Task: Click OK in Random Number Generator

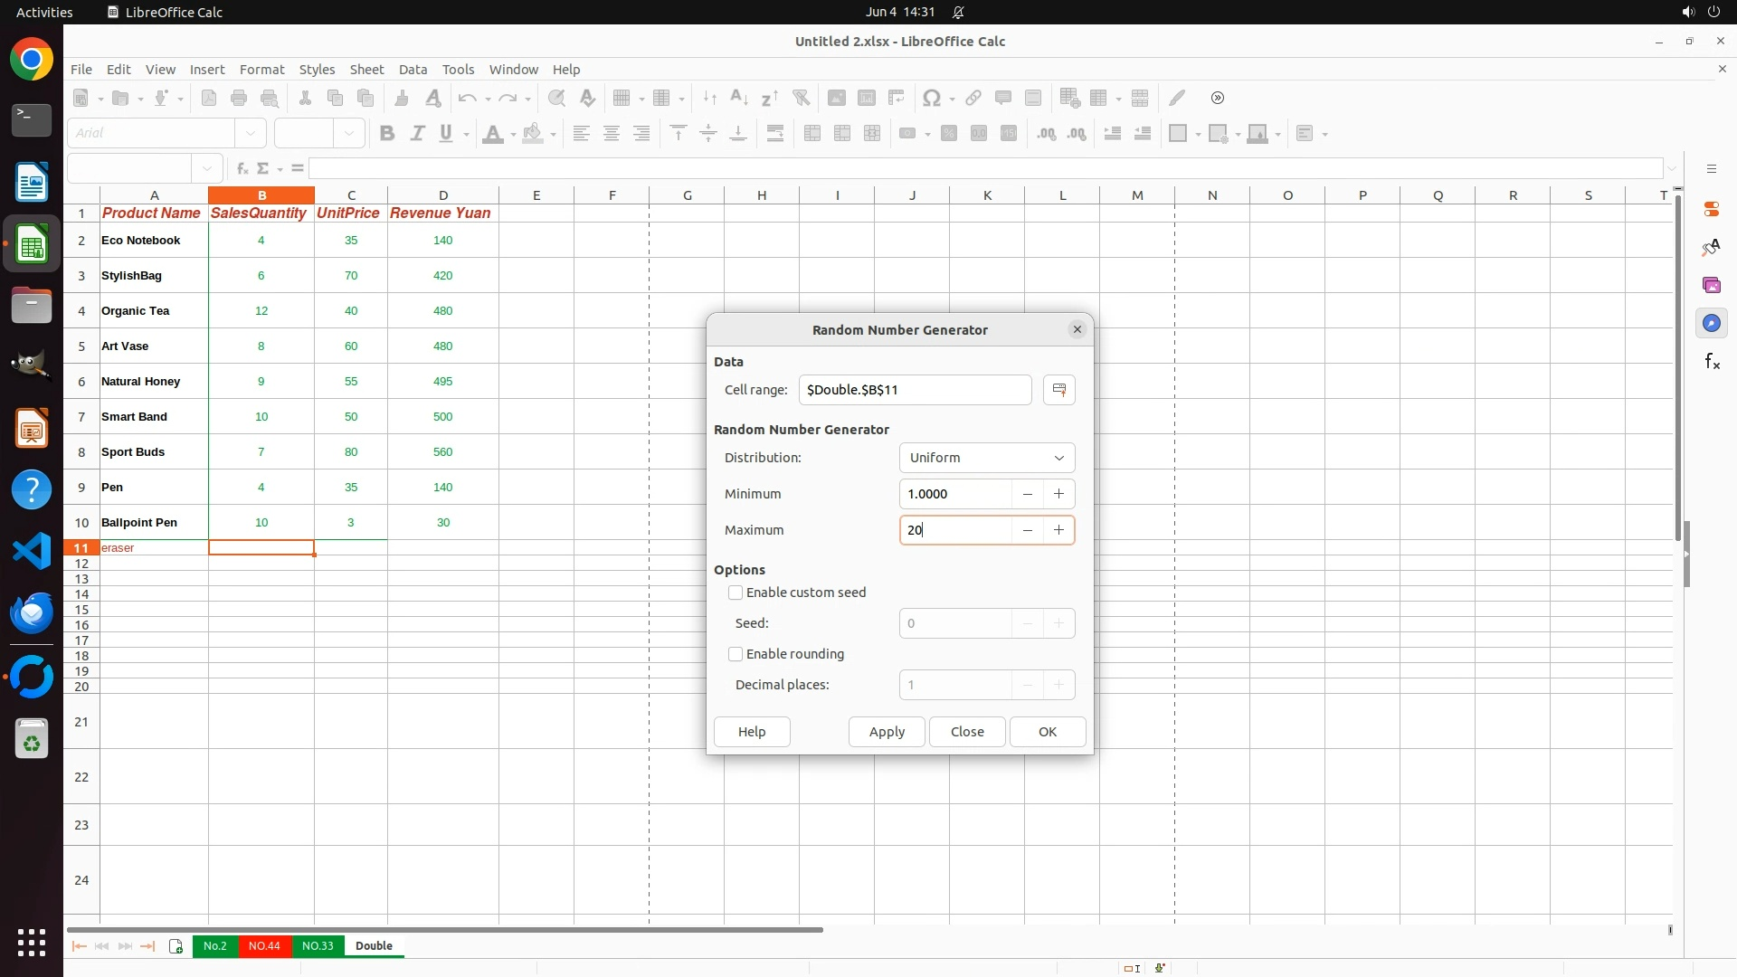Action: [1047, 732]
